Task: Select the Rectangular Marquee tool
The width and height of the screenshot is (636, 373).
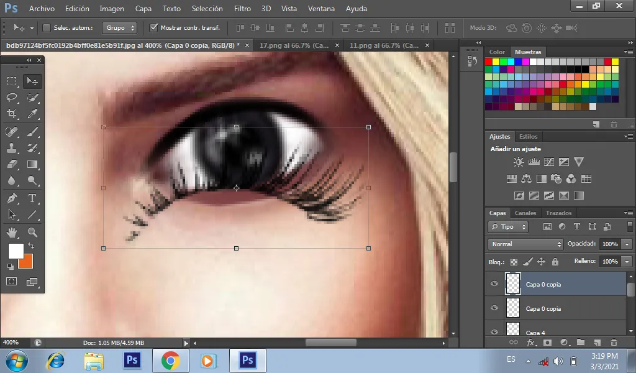Action: coord(12,81)
